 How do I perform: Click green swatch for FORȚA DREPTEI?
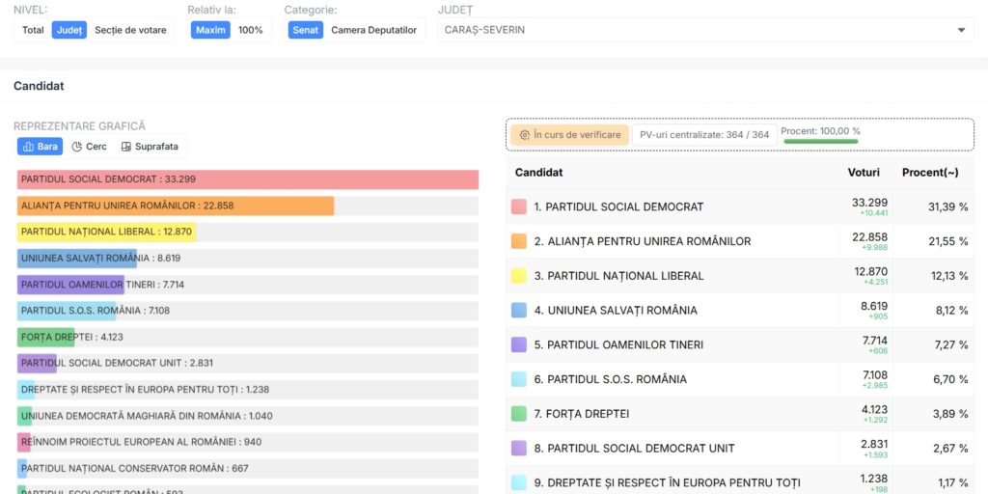pos(518,414)
